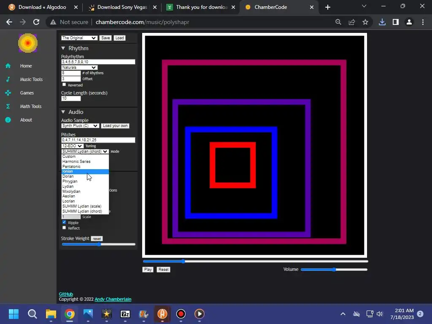Click the Algodoo icon in taskbar
The width and height of the screenshot is (432, 324).
[x=162, y=314]
